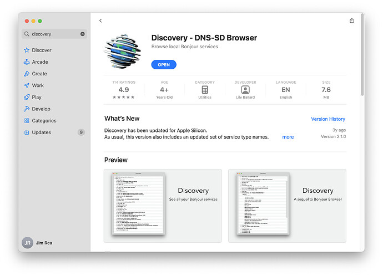Click the Categories grid icon
This screenshot has height=276, width=383.
point(27,121)
